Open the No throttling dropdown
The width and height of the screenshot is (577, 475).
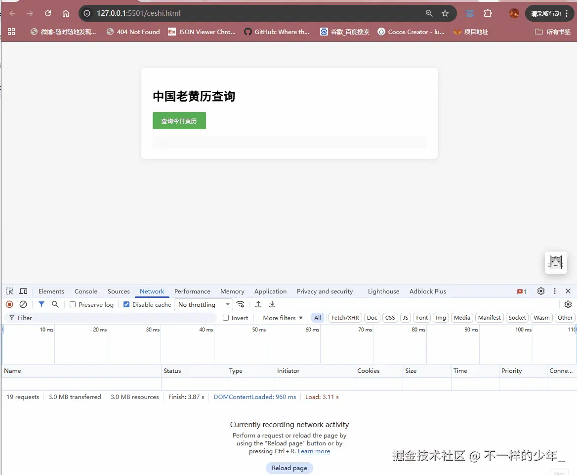tap(203, 304)
